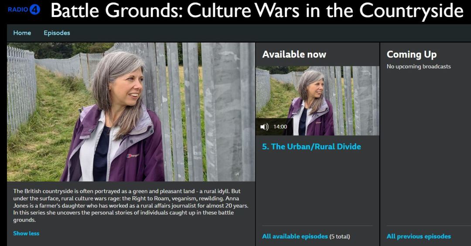Switch to the Episodes tab

point(57,33)
